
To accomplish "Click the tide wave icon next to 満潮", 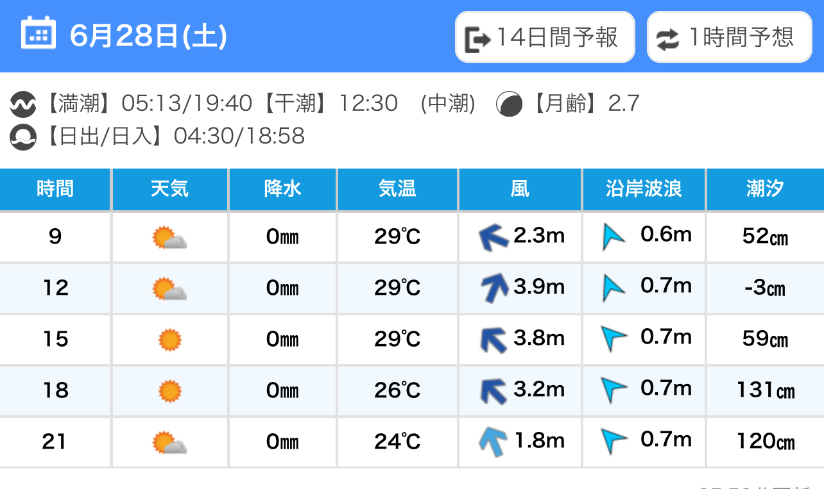I will pyautogui.click(x=23, y=103).
